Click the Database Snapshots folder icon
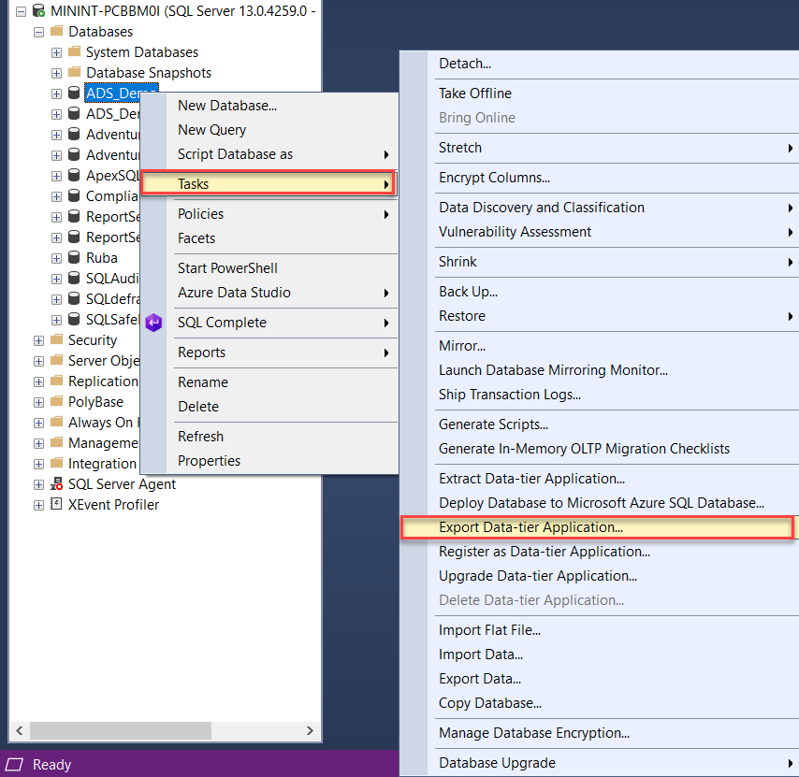 [x=73, y=72]
